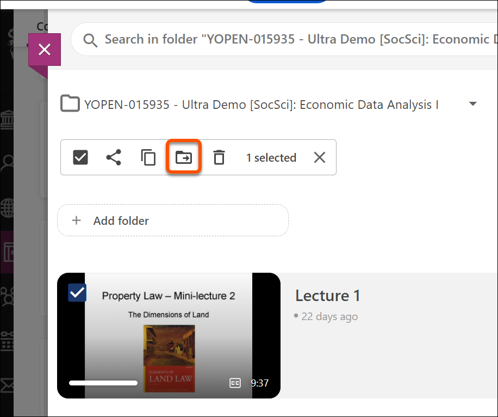The width and height of the screenshot is (498, 417).
Task: Click the video progress bar on thumbnail
Action: pyautogui.click(x=103, y=383)
